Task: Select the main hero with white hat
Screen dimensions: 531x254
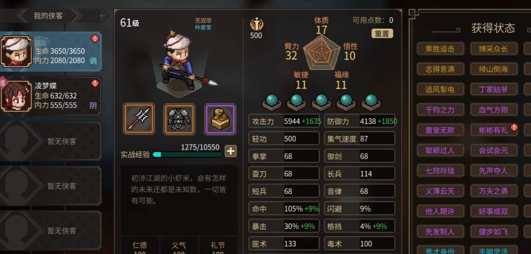Action: pos(16,51)
